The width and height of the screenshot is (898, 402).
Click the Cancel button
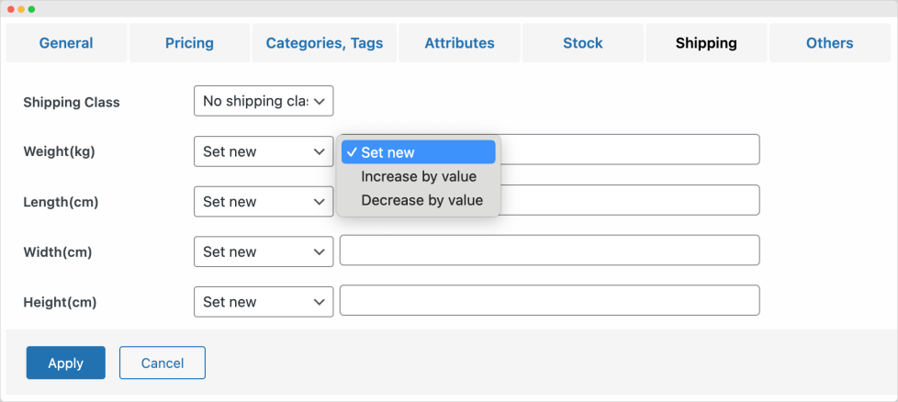(x=163, y=363)
